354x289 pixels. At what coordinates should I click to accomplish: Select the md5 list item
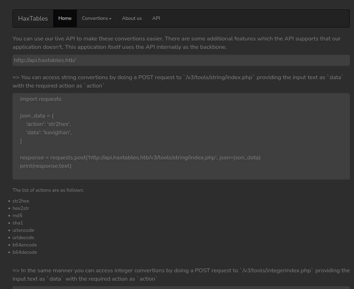(17, 216)
